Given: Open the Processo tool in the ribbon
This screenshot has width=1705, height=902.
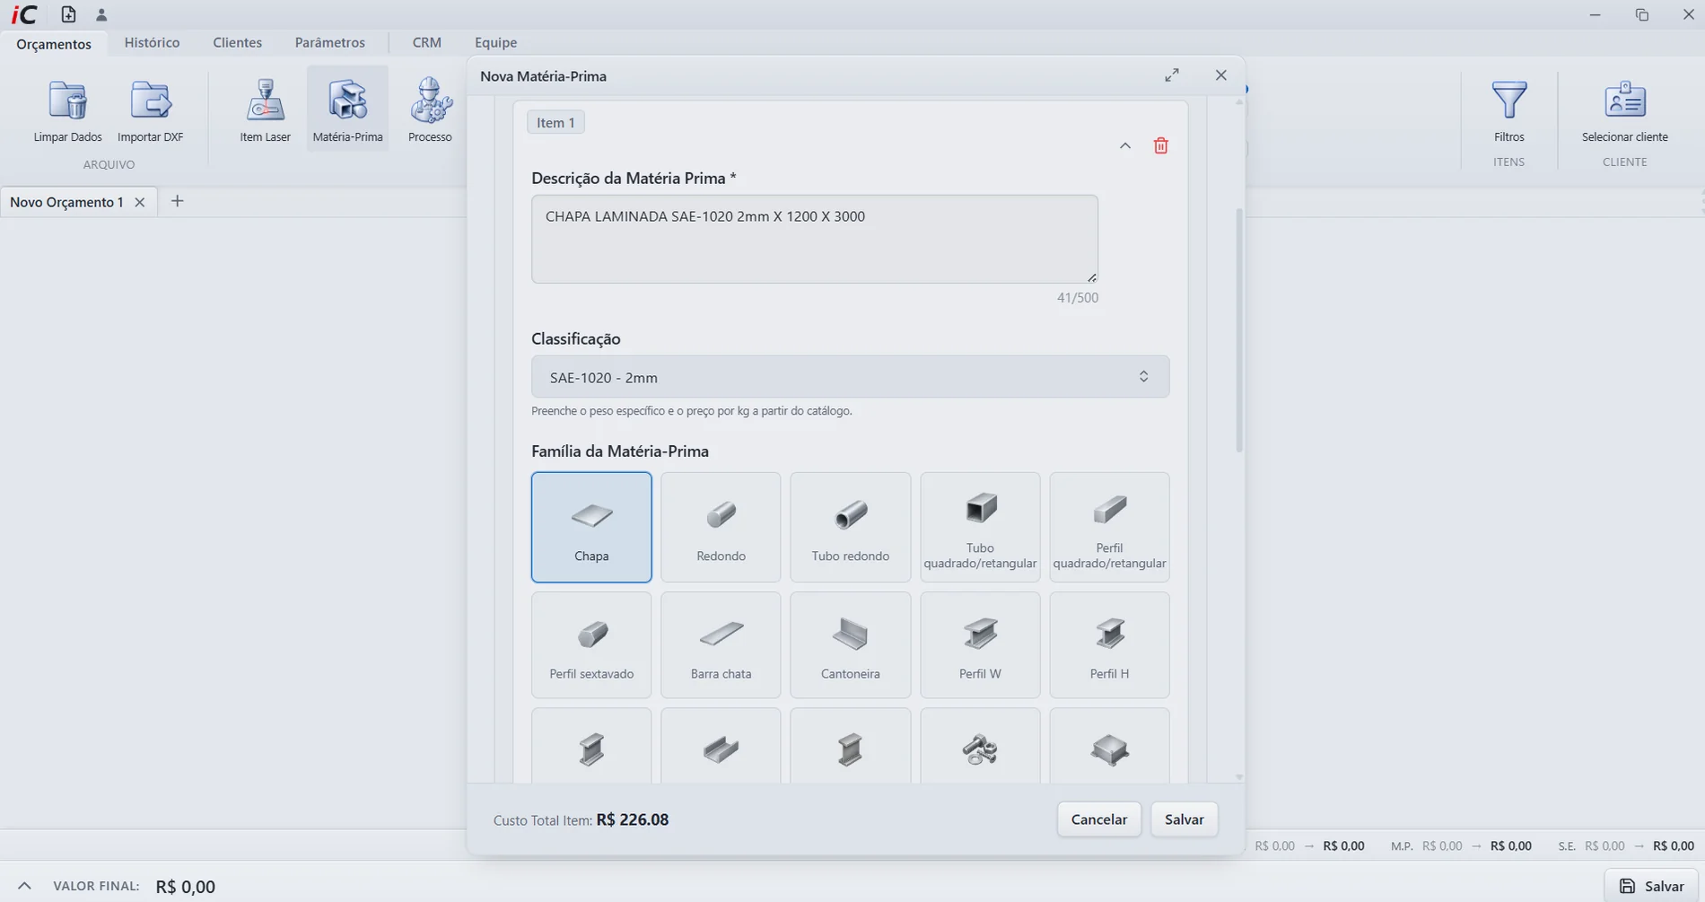Looking at the screenshot, I should coord(430,109).
